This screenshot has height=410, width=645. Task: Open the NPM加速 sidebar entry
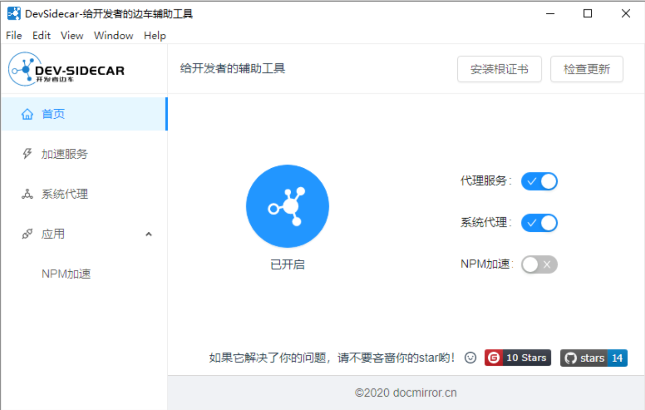click(84, 274)
